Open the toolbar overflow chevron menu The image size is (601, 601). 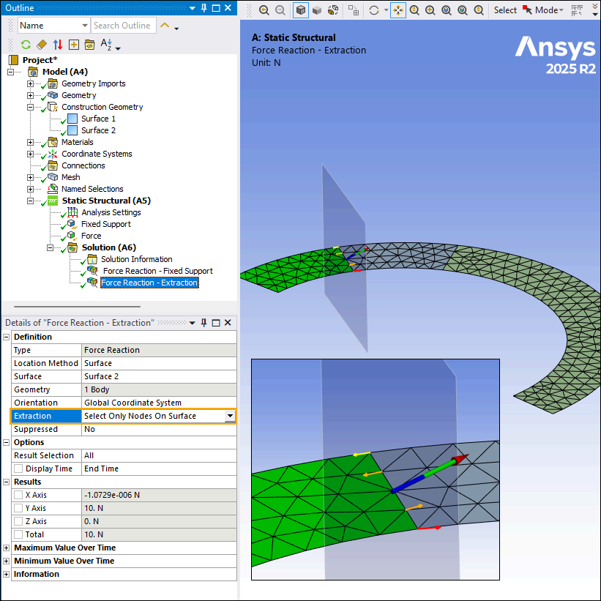595,10
